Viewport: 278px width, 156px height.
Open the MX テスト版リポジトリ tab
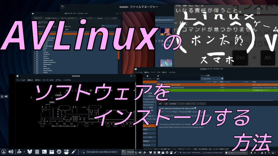coord(69,18)
